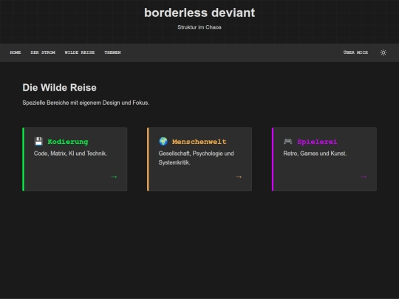Open the Spielerei card heading
Image resolution: width=399 pixels, height=299 pixels.
[317, 142]
